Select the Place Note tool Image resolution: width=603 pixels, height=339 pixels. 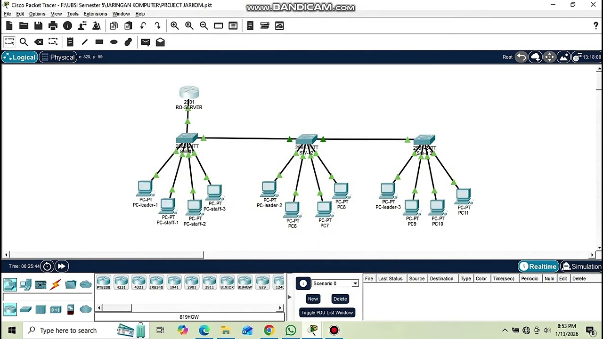coord(70,42)
